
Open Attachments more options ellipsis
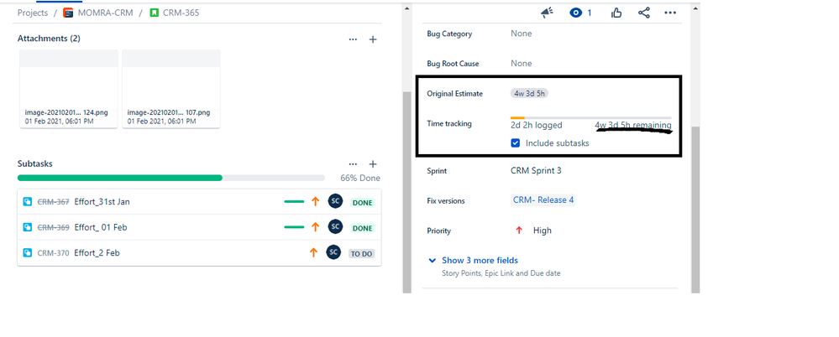click(353, 39)
